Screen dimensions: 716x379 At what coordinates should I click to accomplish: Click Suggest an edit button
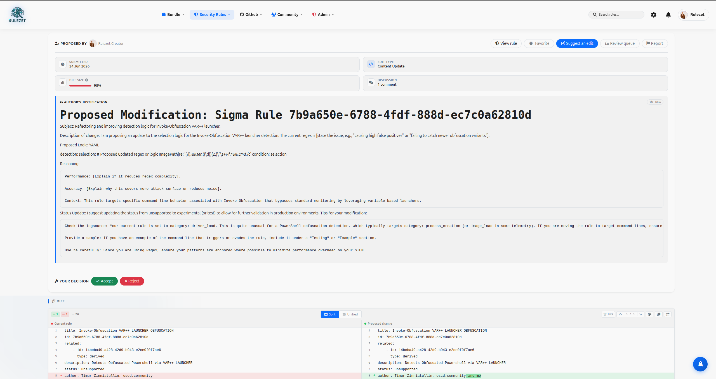click(x=577, y=43)
